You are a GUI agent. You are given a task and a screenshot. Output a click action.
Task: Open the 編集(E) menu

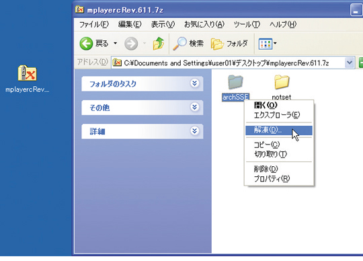(130, 24)
